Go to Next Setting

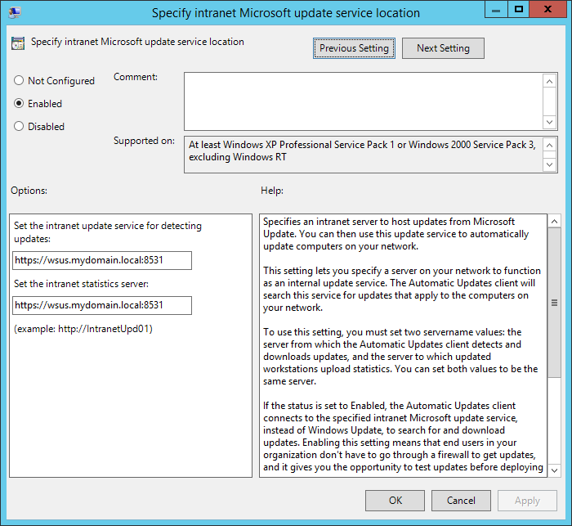[443, 48]
